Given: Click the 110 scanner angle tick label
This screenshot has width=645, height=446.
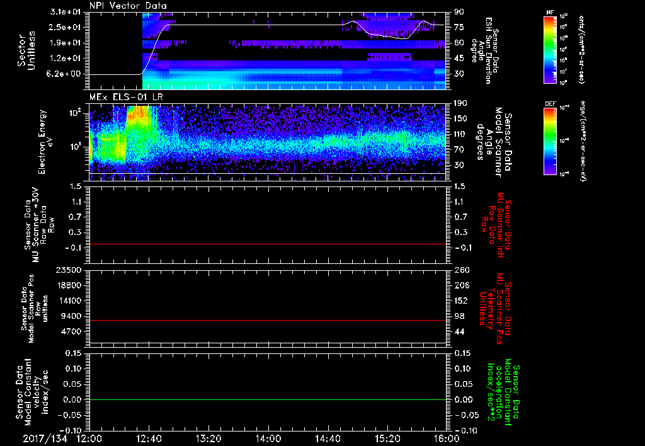Looking at the screenshot, I should [460, 134].
